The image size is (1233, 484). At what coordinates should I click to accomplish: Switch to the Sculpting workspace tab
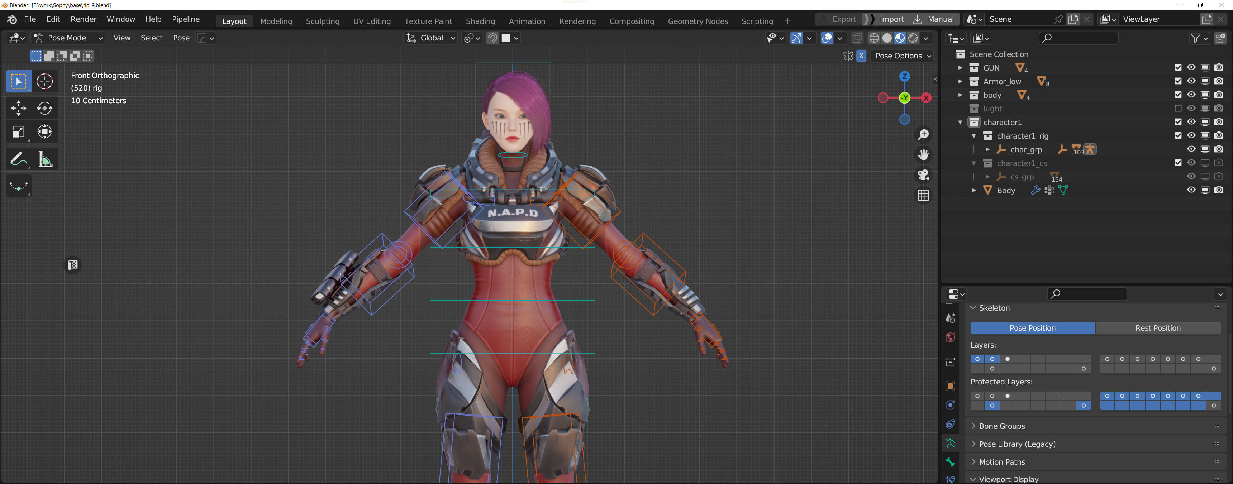(x=323, y=21)
